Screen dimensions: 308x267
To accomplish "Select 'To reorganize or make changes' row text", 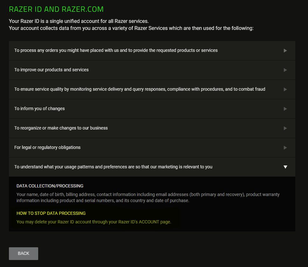I will (61, 128).
